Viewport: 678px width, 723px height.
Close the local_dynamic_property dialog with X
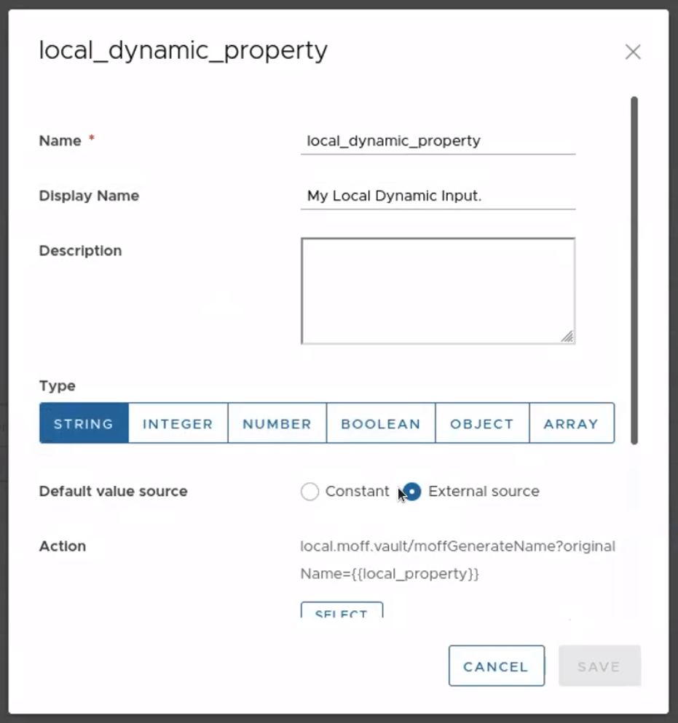tap(632, 52)
